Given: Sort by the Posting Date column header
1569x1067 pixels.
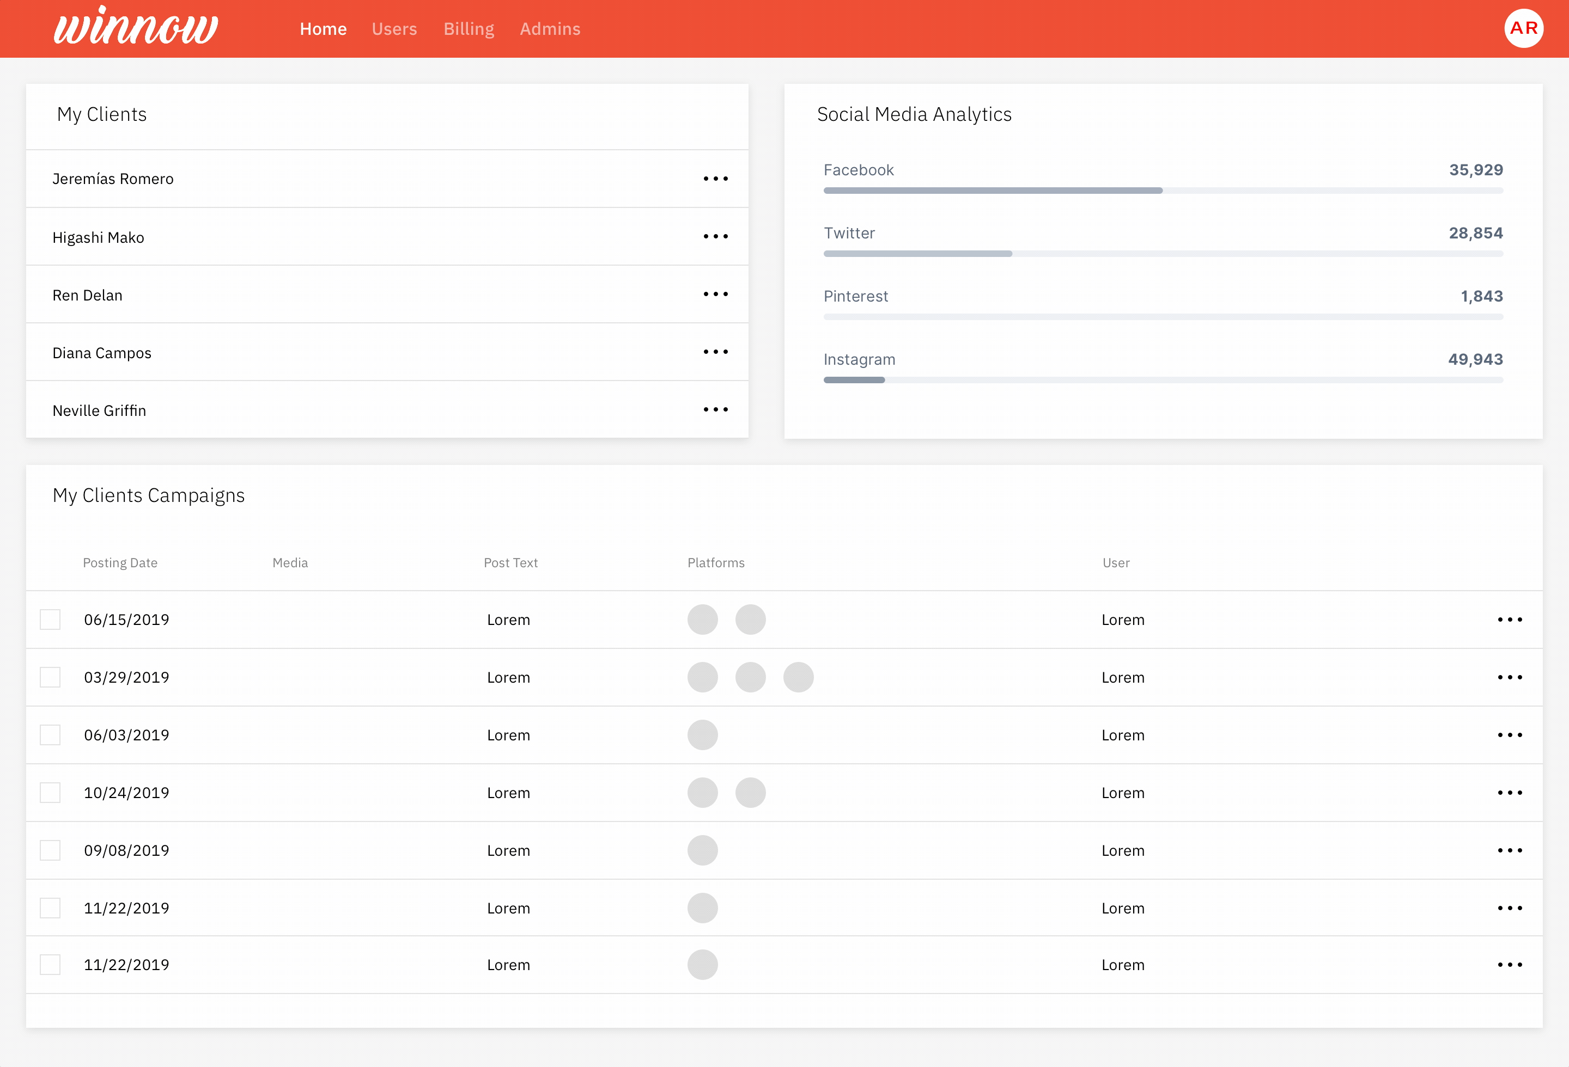Looking at the screenshot, I should pyautogui.click(x=120, y=562).
